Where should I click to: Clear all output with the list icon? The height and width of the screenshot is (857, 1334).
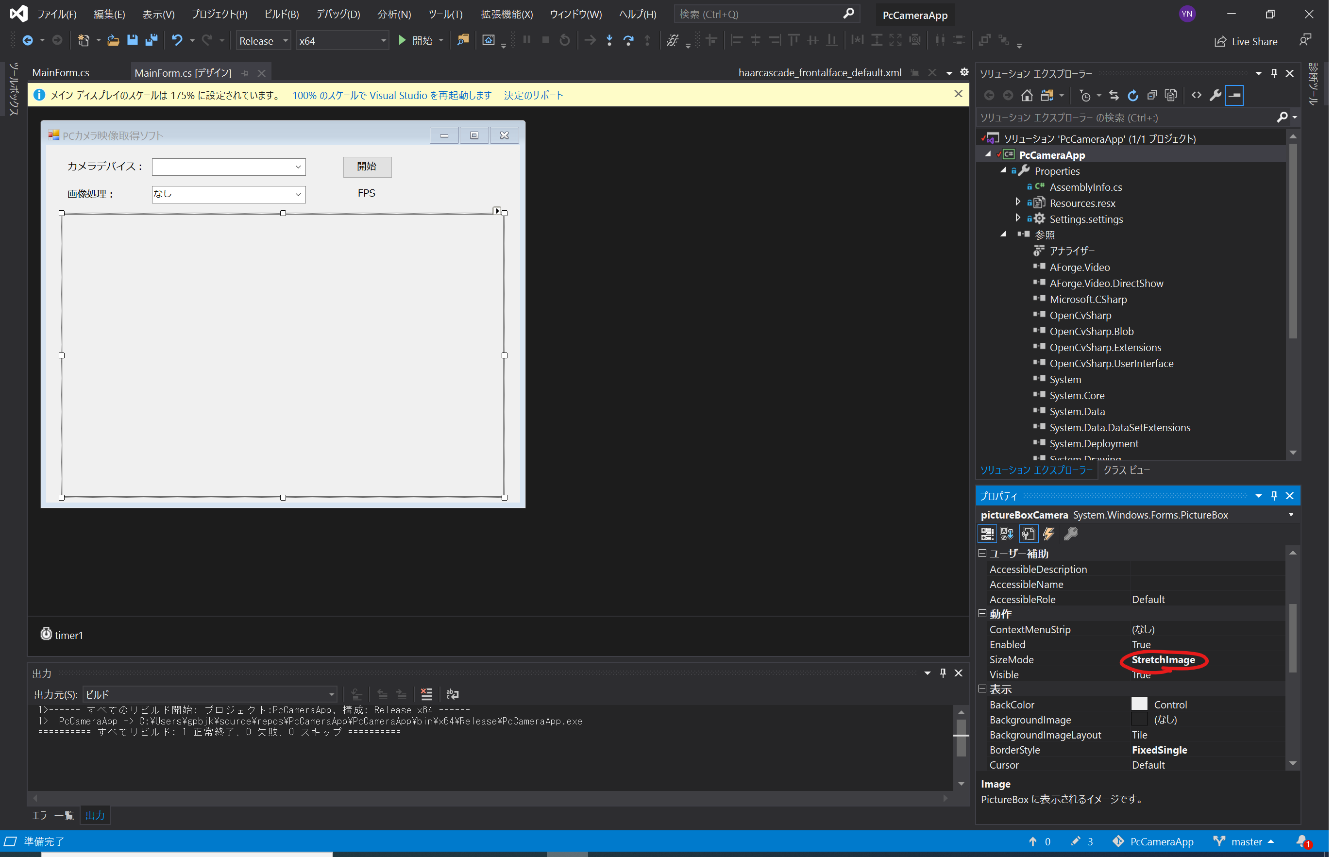pyautogui.click(x=427, y=694)
